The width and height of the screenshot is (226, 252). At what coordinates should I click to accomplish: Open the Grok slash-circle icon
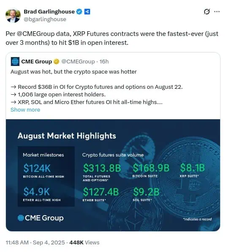(207, 11)
